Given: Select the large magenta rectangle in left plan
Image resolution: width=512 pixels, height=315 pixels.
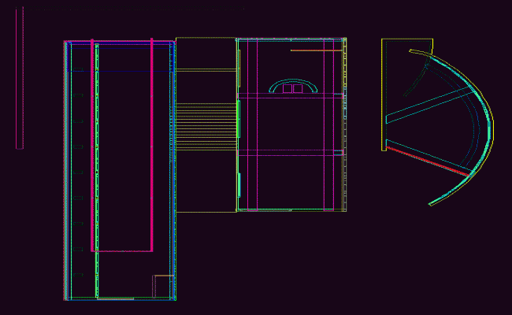Looking at the screenshot, I should point(122,146).
